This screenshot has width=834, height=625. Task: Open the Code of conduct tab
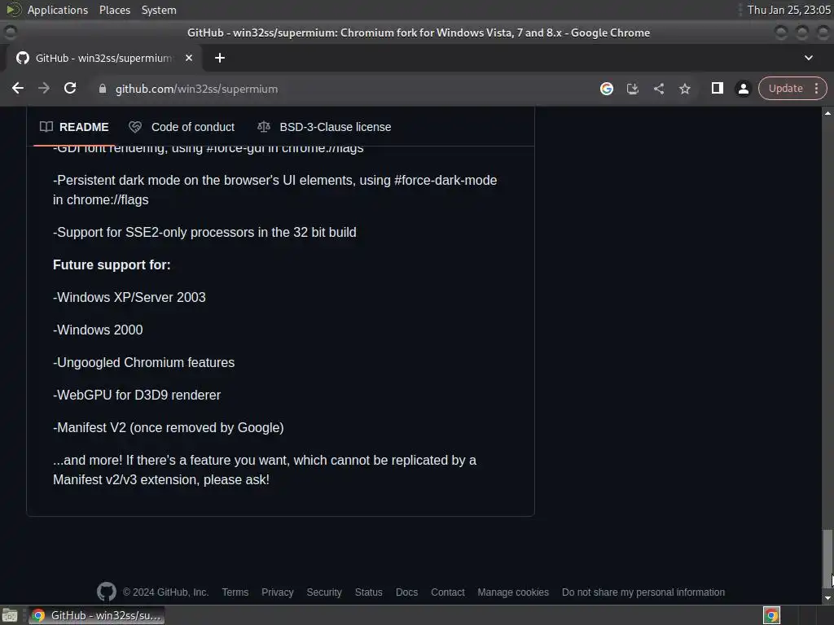182,127
